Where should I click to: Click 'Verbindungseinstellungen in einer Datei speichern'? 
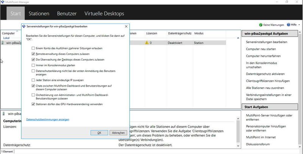click(269, 97)
